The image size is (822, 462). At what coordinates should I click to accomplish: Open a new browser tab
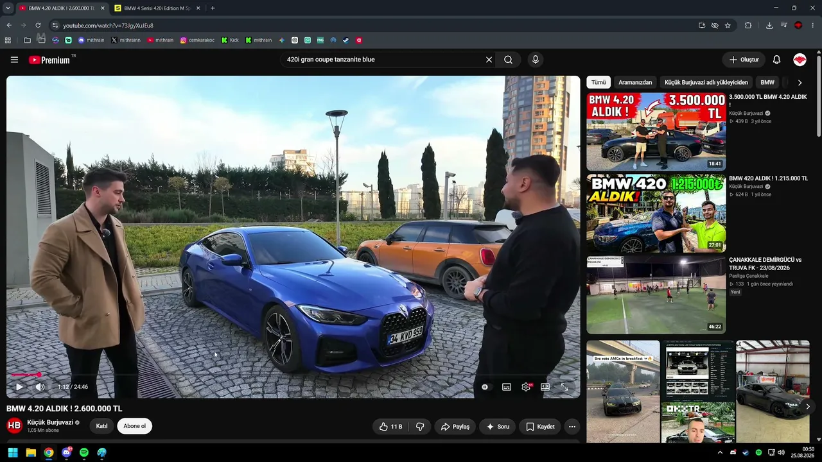pyautogui.click(x=213, y=8)
